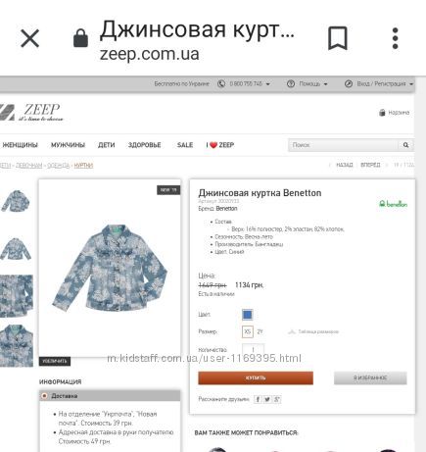Open the SALE menu item
Screen dimensions: 426x452
pos(185,145)
